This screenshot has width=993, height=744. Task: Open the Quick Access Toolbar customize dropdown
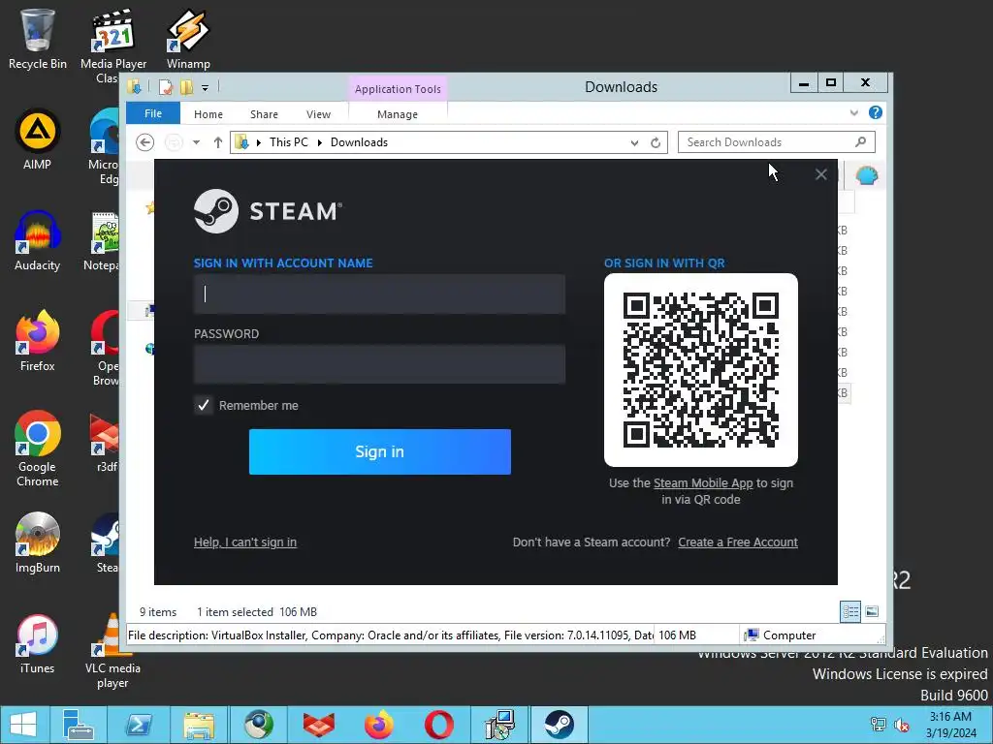point(206,87)
